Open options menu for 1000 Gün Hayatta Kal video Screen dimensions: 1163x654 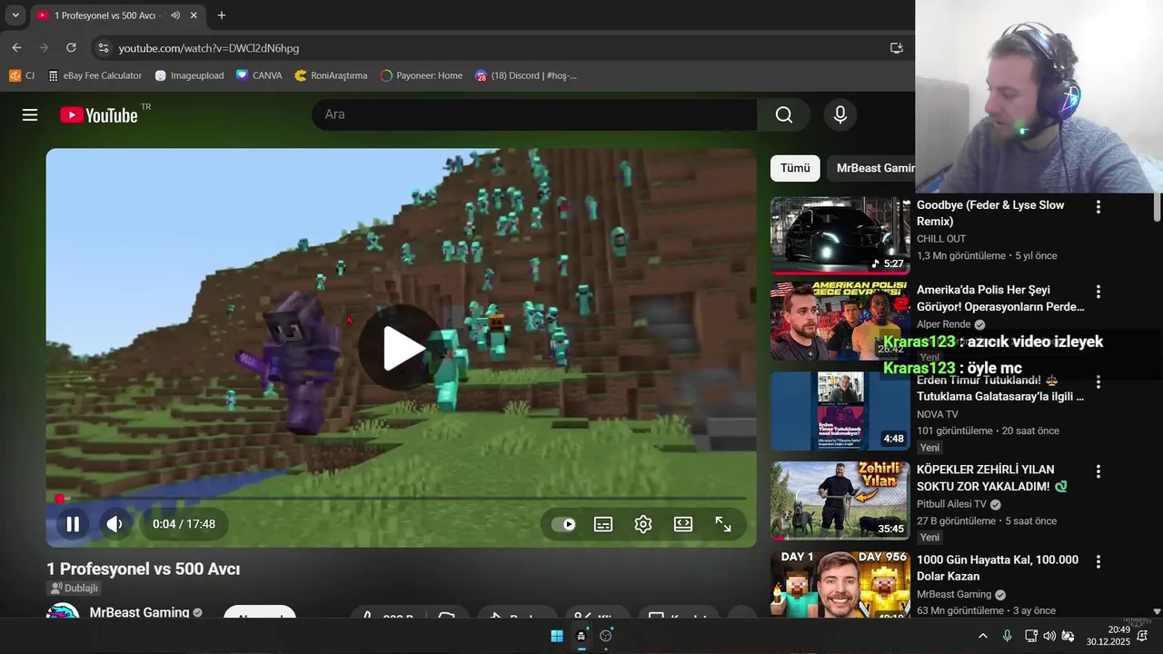click(1098, 562)
